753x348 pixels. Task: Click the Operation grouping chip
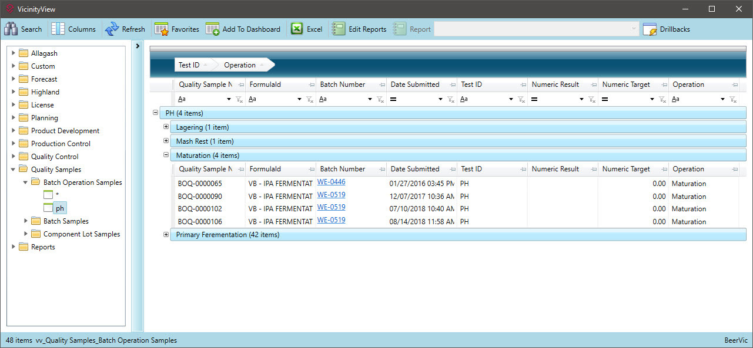(x=243, y=65)
